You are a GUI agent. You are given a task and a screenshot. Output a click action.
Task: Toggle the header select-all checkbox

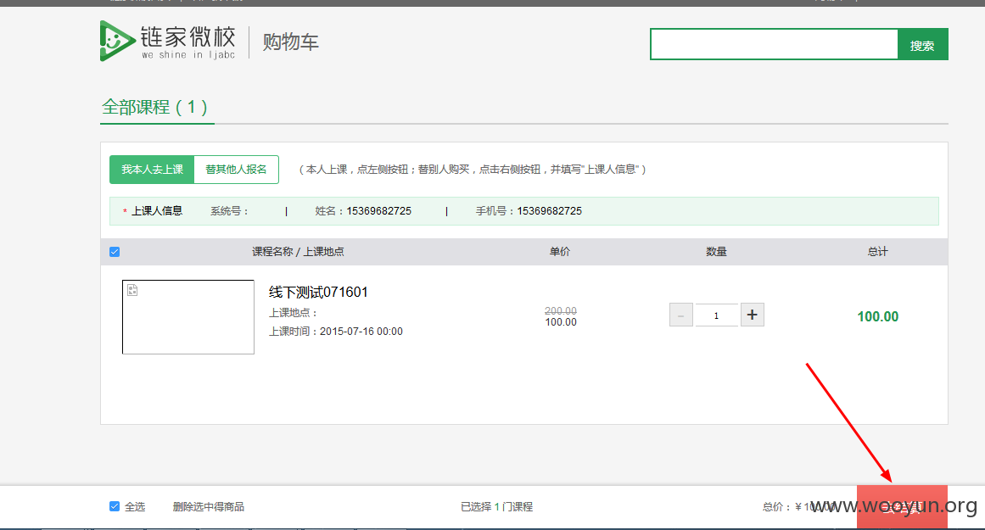115,252
